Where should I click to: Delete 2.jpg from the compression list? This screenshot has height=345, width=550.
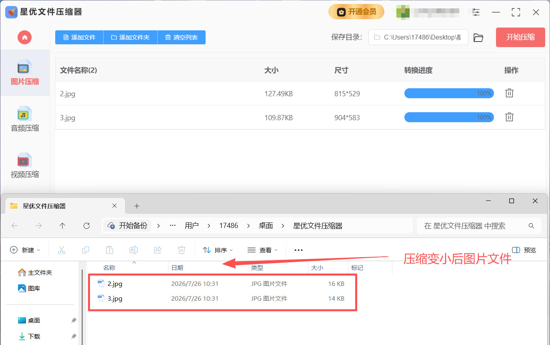[x=509, y=93]
